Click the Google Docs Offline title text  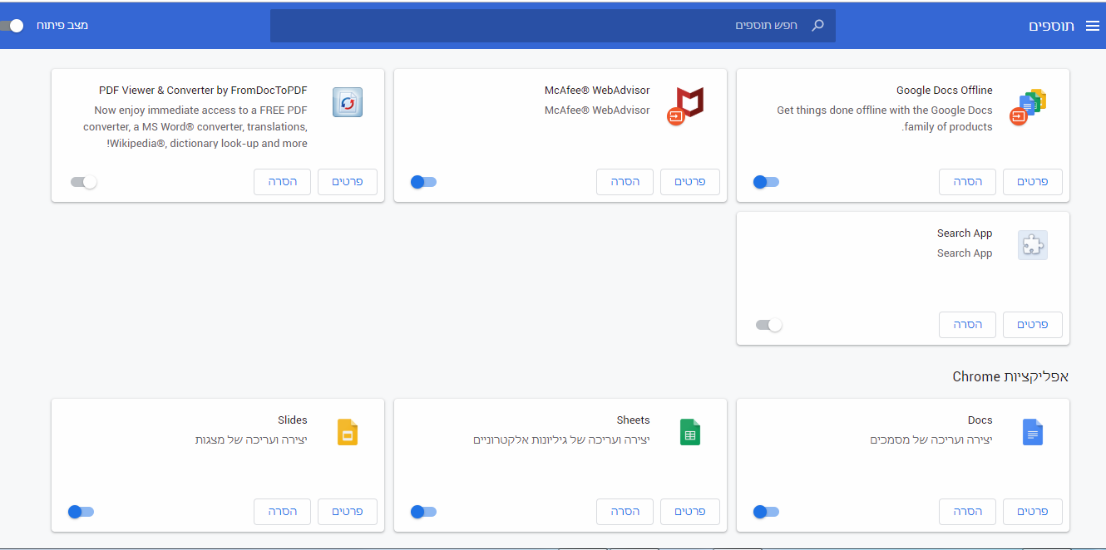click(x=945, y=91)
